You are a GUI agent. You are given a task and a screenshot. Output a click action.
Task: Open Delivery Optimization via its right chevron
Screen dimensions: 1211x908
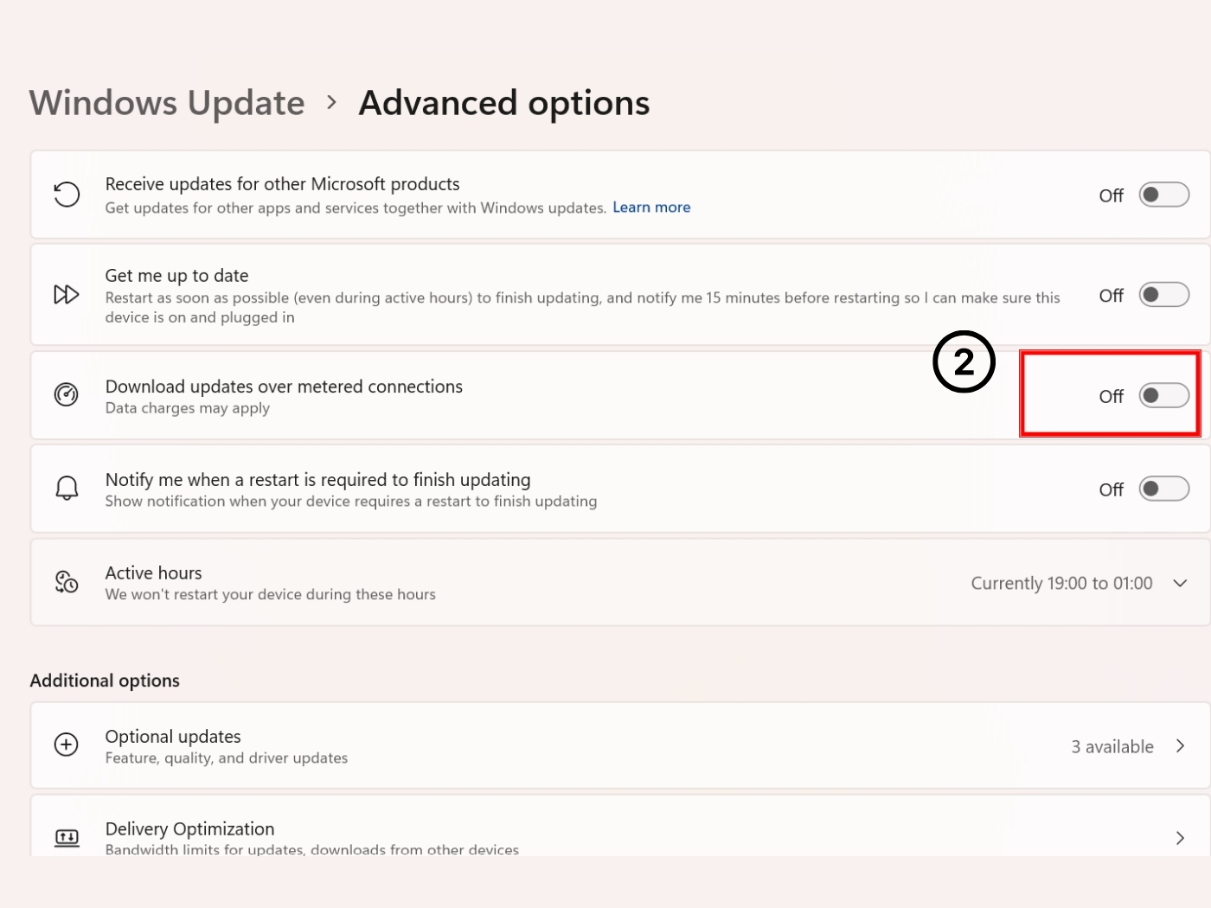(1180, 838)
